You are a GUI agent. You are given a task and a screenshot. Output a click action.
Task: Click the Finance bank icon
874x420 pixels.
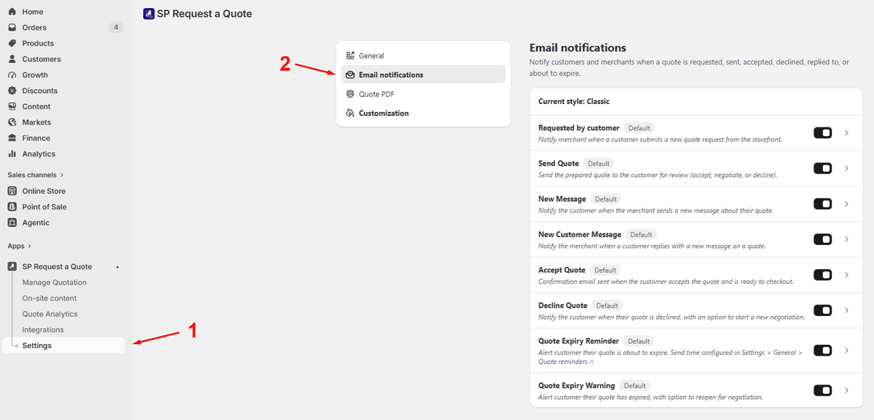click(x=12, y=138)
